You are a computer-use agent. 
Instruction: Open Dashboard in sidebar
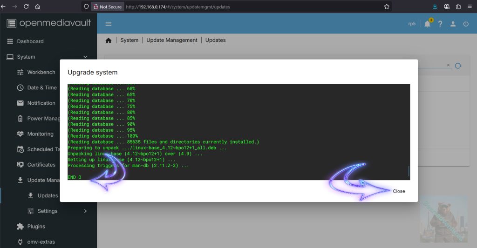[x=30, y=41]
